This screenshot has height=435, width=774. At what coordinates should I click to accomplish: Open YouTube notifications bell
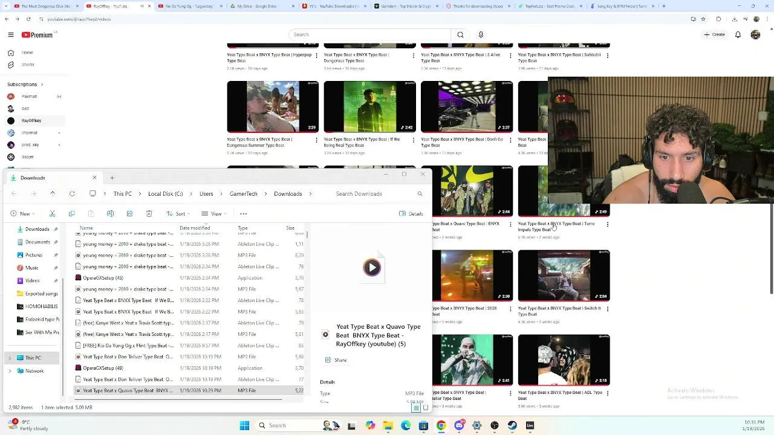pyautogui.click(x=738, y=34)
